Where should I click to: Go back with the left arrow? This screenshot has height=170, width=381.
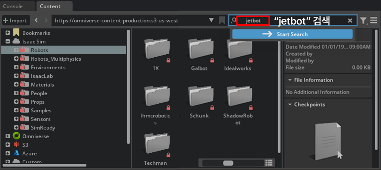[x=37, y=21]
